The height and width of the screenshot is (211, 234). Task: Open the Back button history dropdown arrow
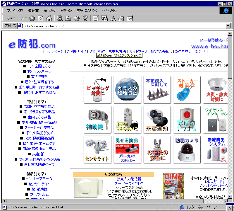point(14,18)
